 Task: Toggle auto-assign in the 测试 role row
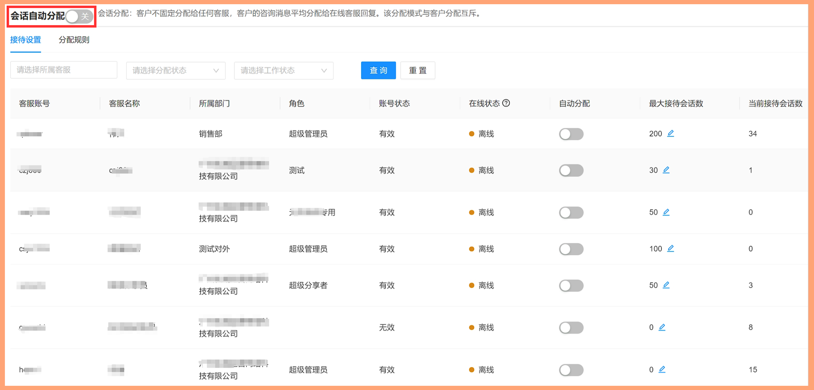tap(571, 170)
